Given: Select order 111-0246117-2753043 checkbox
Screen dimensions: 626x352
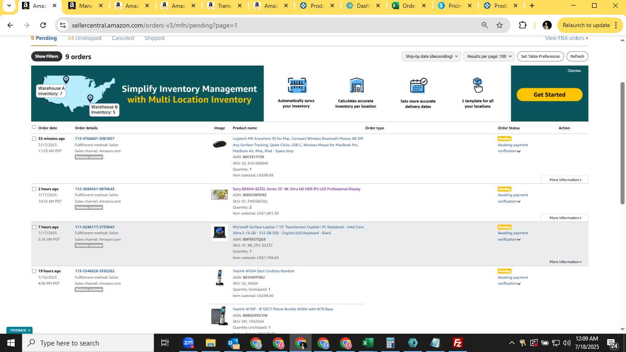Looking at the screenshot, I should click(34, 227).
